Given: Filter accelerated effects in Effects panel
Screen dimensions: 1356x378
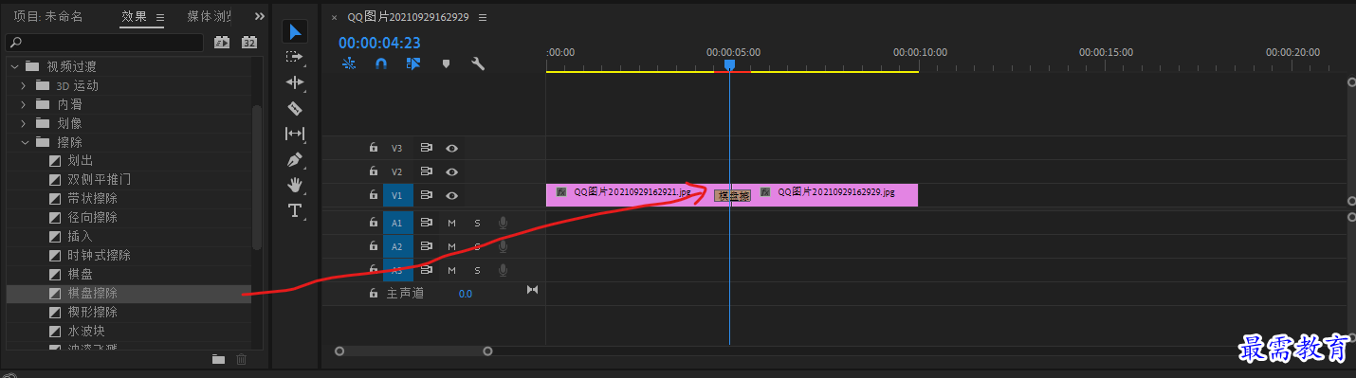Looking at the screenshot, I should [223, 43].
